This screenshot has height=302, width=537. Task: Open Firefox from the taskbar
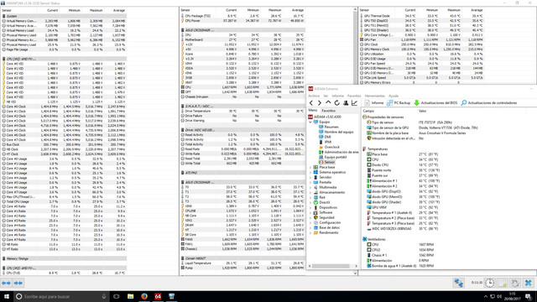144,296
